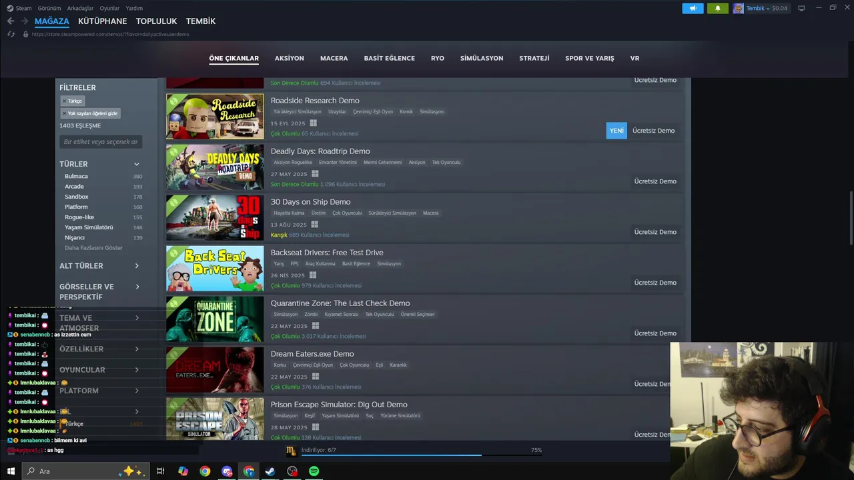
Task: Click Ücretsiz Demo for Backseat Drivers
Action: pyautogui.click(x=655, y=283)
